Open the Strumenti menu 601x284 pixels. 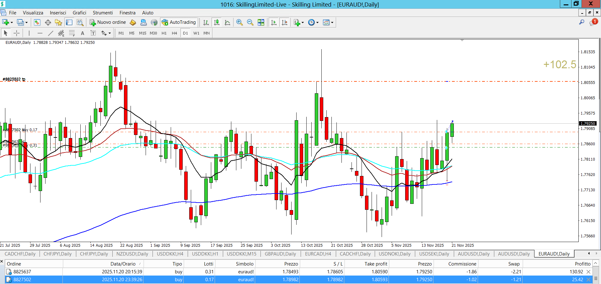[103, 13]
